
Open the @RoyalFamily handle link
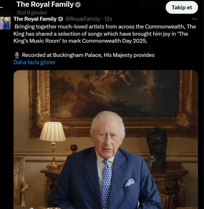click(x=82, y=19)
